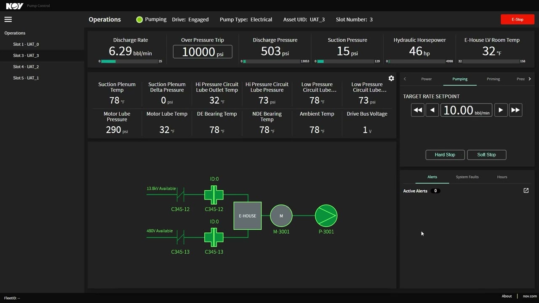Click the Discharge Pressure 503 psi value
The width and height of the screenshot is (539, 303).
[275, 51]
